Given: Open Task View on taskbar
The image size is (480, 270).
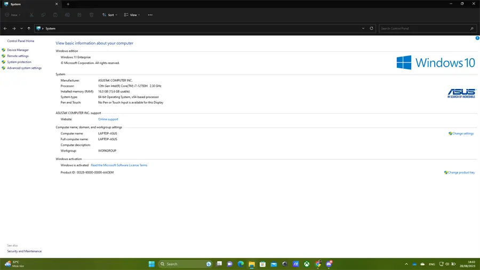Looking at the screenshot, I should [219, 264].
